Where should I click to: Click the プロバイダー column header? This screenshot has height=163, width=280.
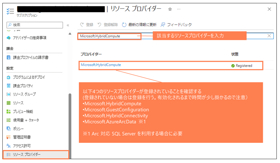coord(91,54)
